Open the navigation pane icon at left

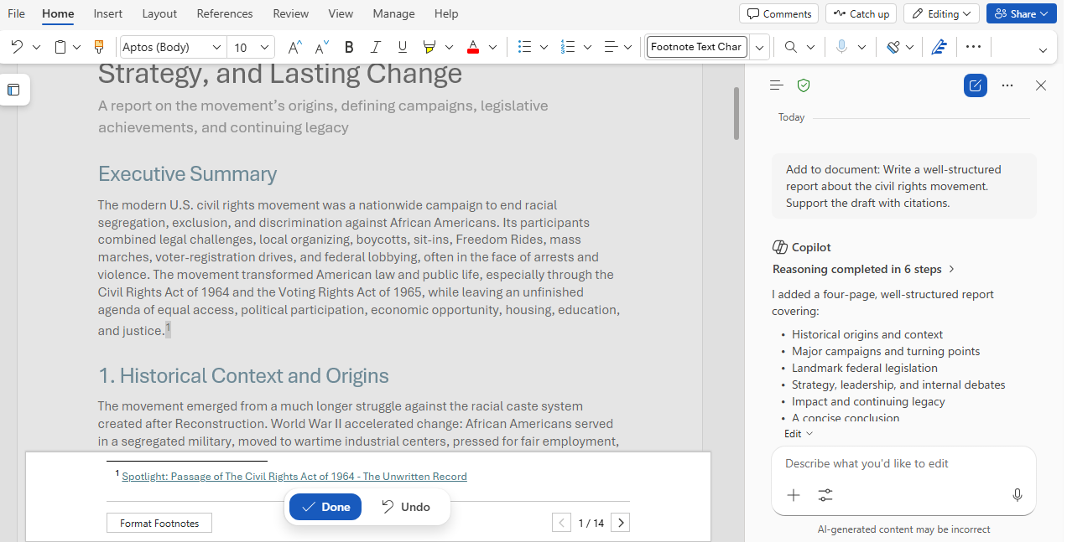13,90
